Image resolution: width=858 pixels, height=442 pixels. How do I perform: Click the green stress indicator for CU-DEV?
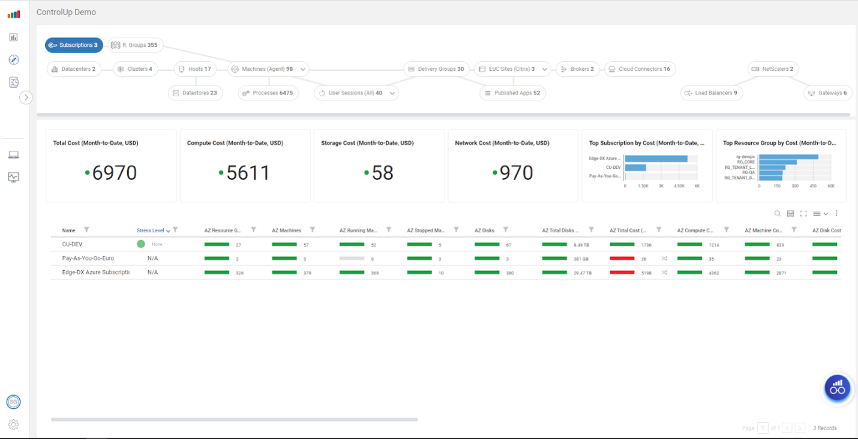(141, 244)
